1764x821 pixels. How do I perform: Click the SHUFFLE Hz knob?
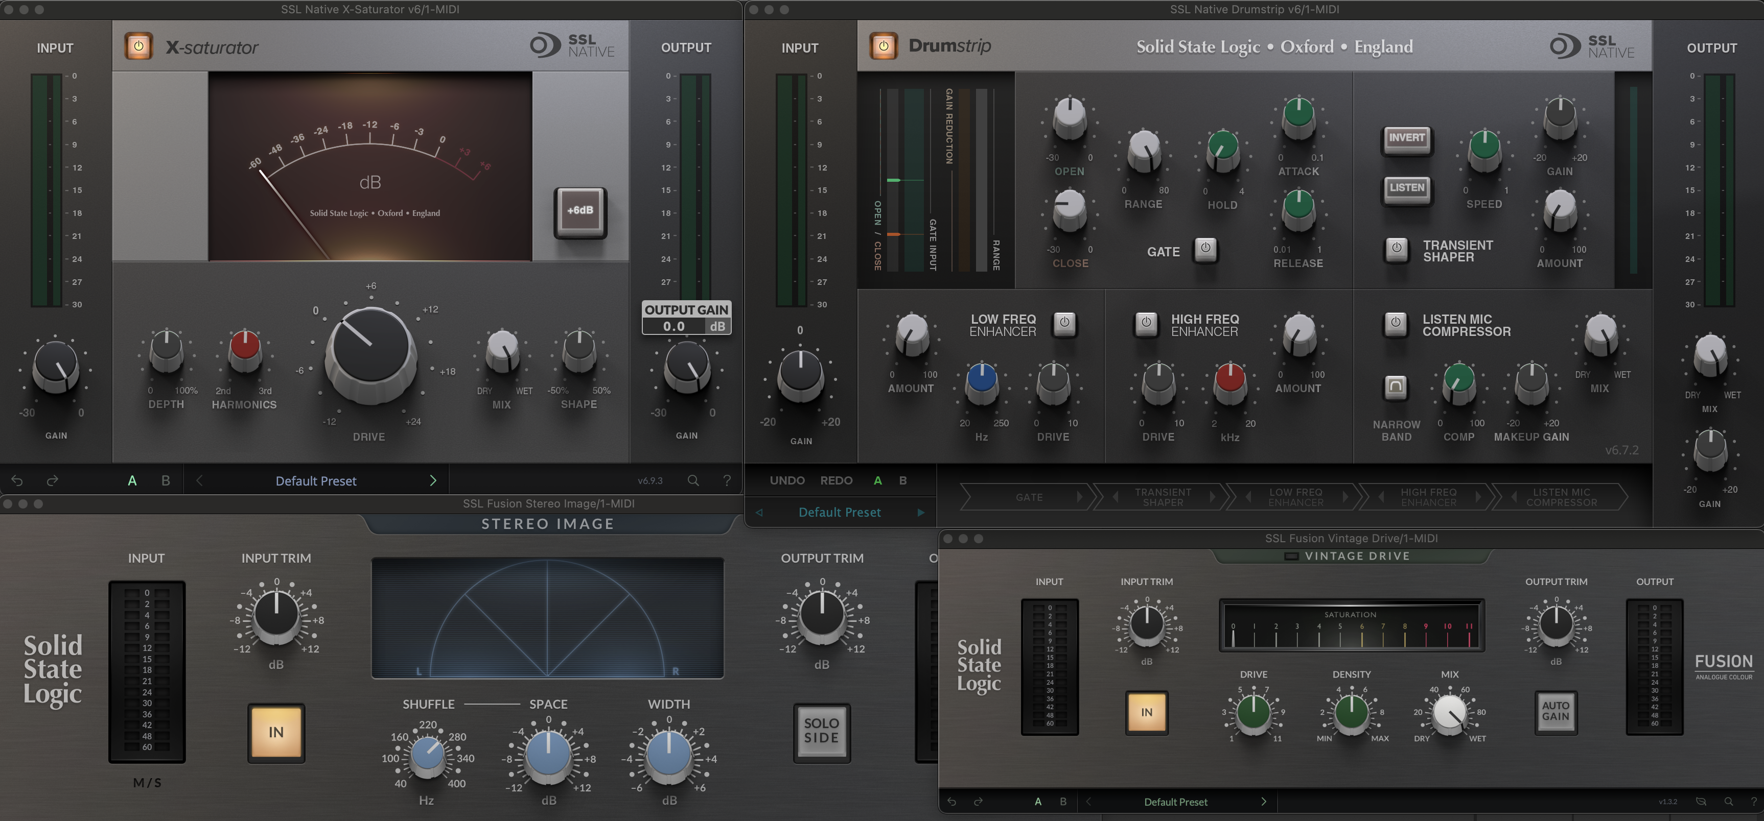coord(427,757)
